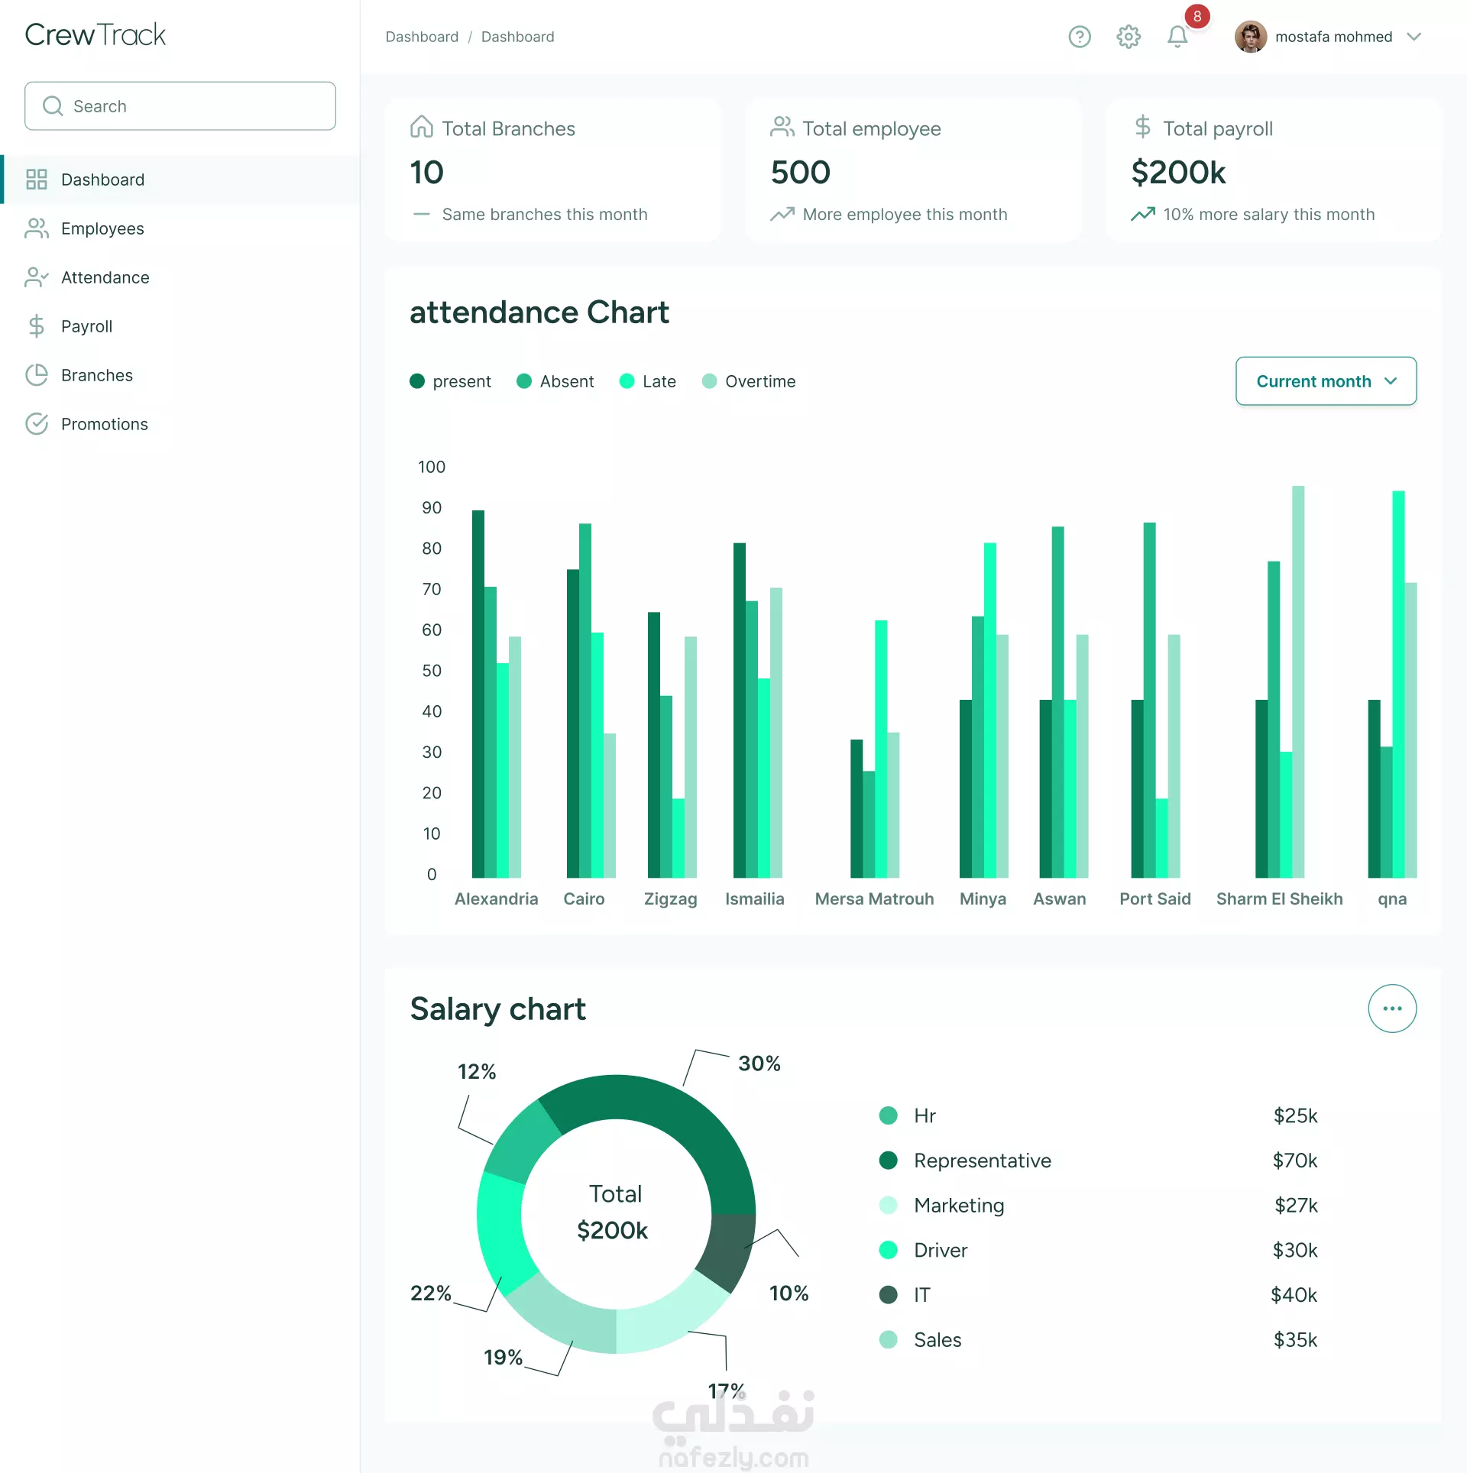
Task: Expand the mostafa mohmed user menu chevron
Action: [x=1414, y=37]
